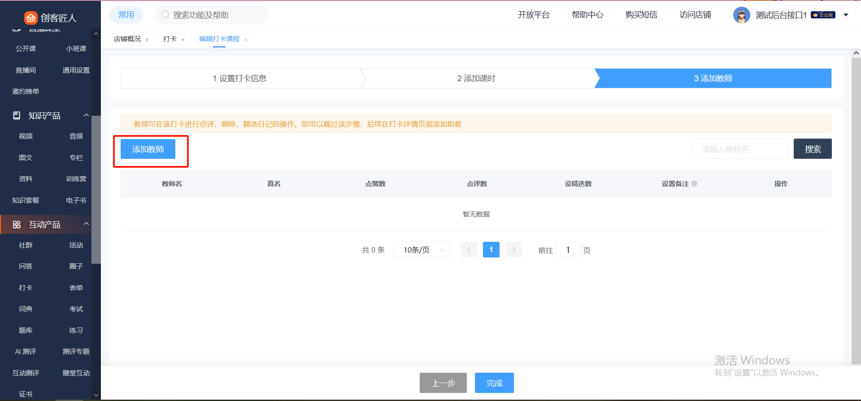Go to previous page arrow
The width and height of the screenshot is (861, 401).
click(x=469, y=250)
